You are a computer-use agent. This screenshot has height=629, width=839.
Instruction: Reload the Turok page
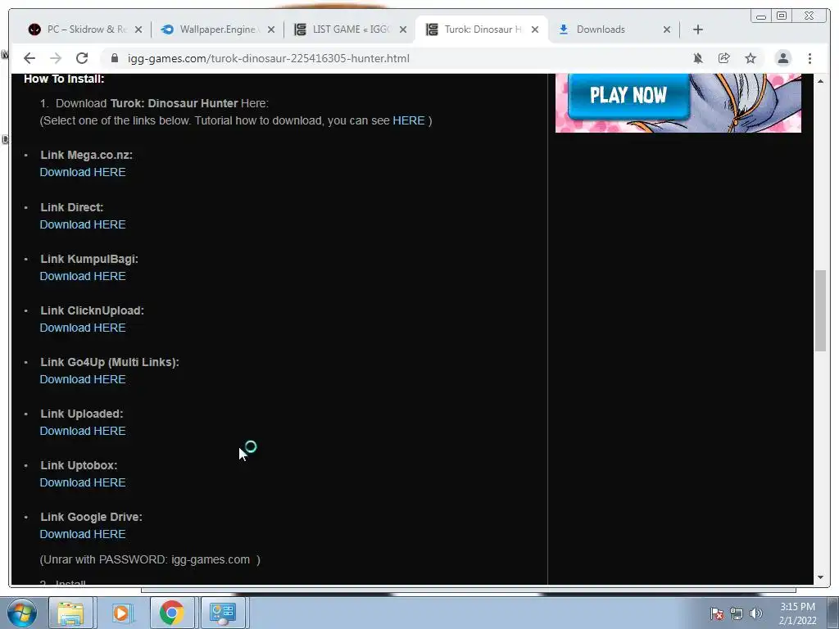pos(82,58)
